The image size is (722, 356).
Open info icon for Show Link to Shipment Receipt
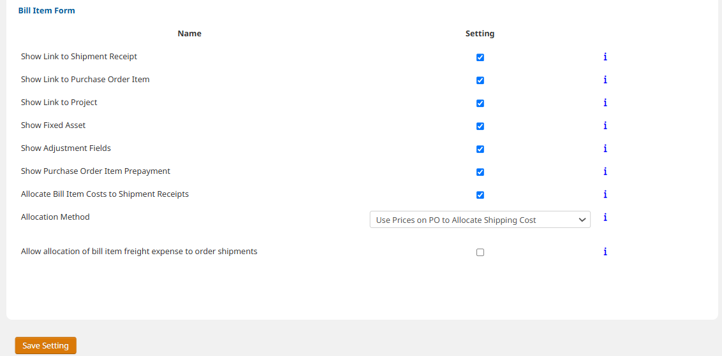[x=605, y=57]
